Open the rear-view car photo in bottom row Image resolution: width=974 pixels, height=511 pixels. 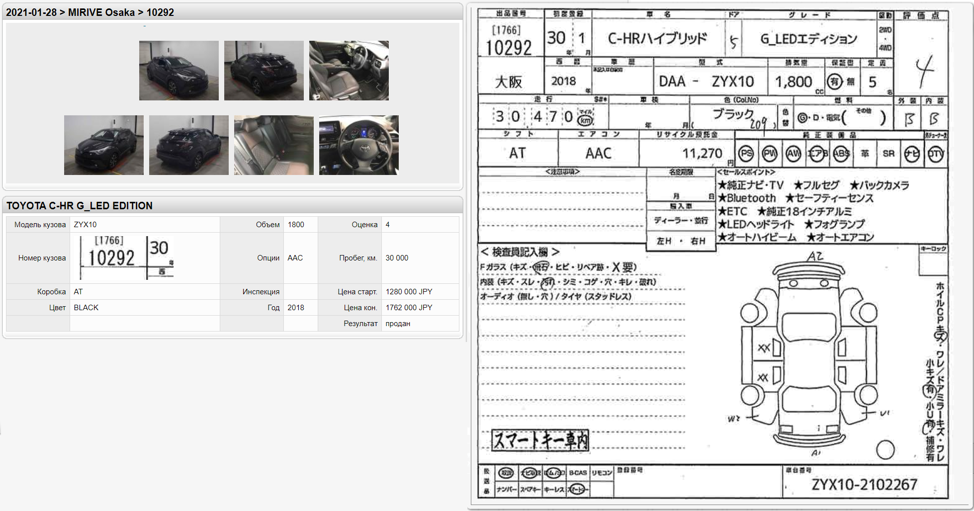pos(189,145)
